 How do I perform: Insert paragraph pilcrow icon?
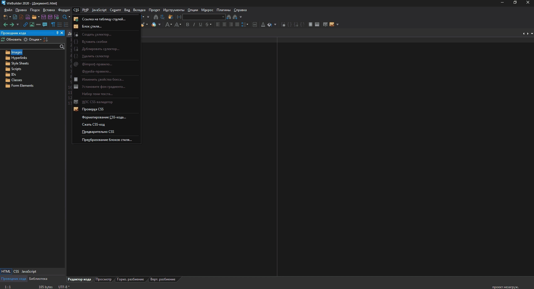(53, 24)
